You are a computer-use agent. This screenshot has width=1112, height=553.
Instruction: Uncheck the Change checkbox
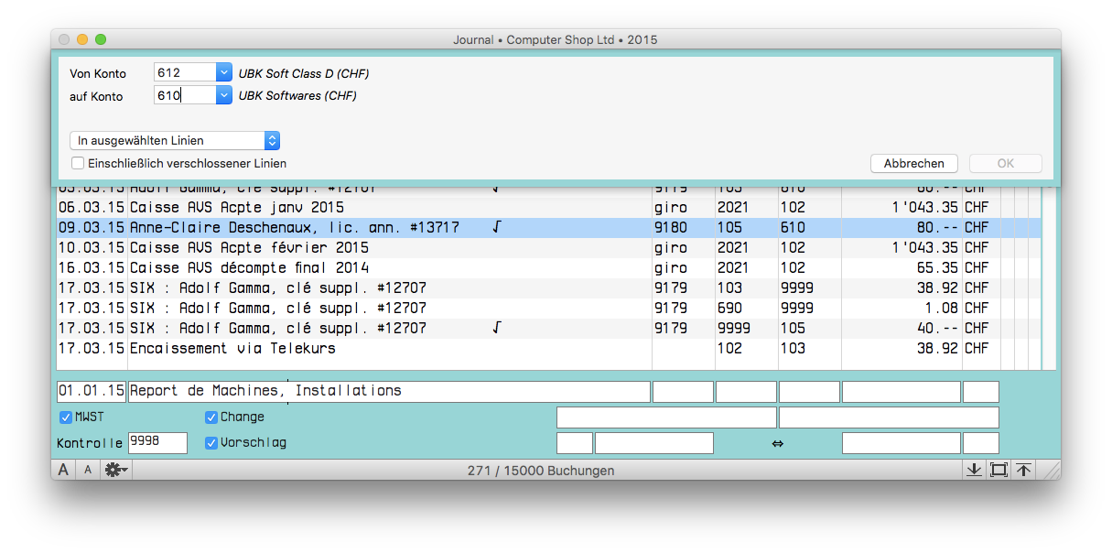[212, 417]
